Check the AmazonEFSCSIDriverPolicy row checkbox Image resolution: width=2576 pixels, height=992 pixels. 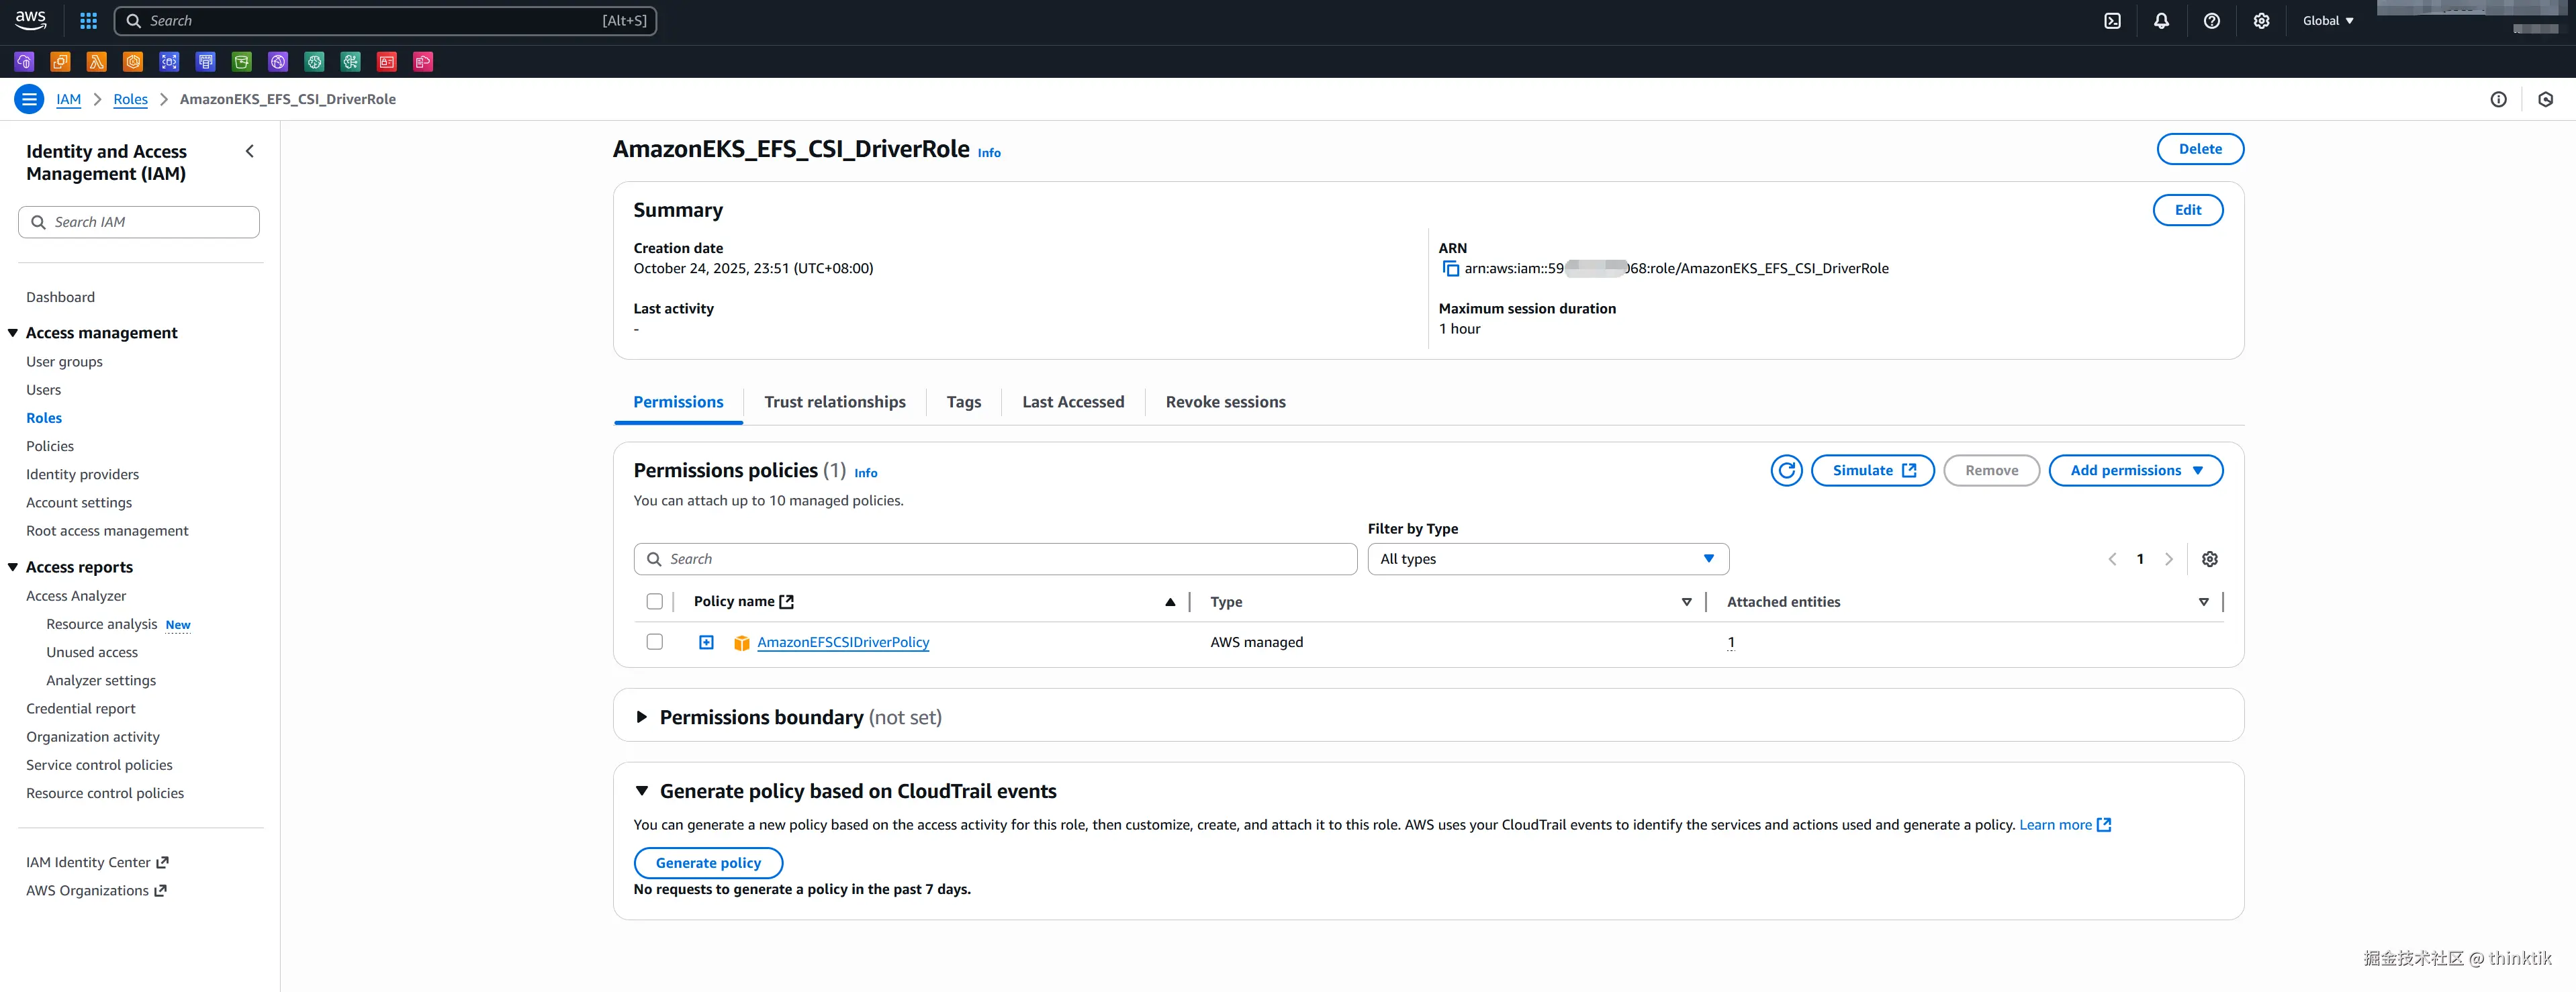click(x=654, y=642)
